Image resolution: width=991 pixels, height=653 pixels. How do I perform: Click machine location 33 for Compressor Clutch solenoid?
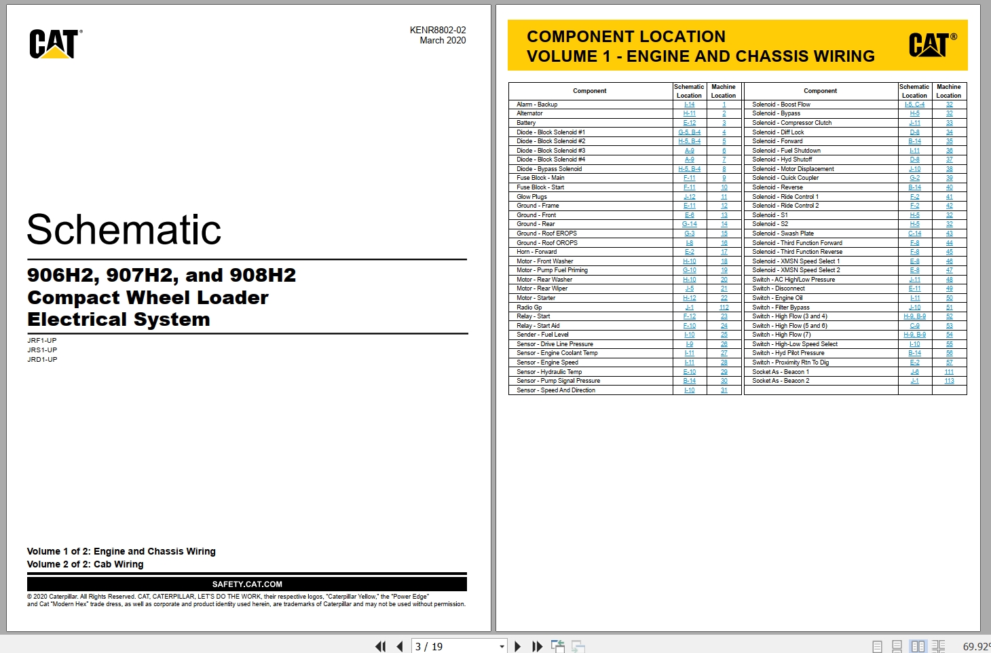coord(949,123)
